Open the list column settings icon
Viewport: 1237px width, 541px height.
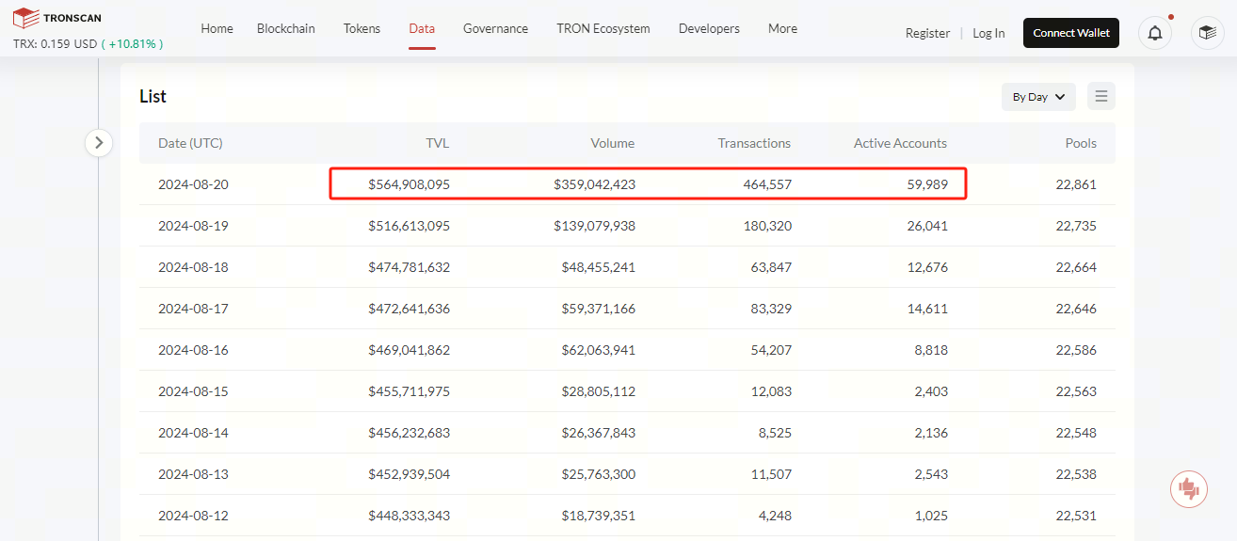[x=1101, y=96]
